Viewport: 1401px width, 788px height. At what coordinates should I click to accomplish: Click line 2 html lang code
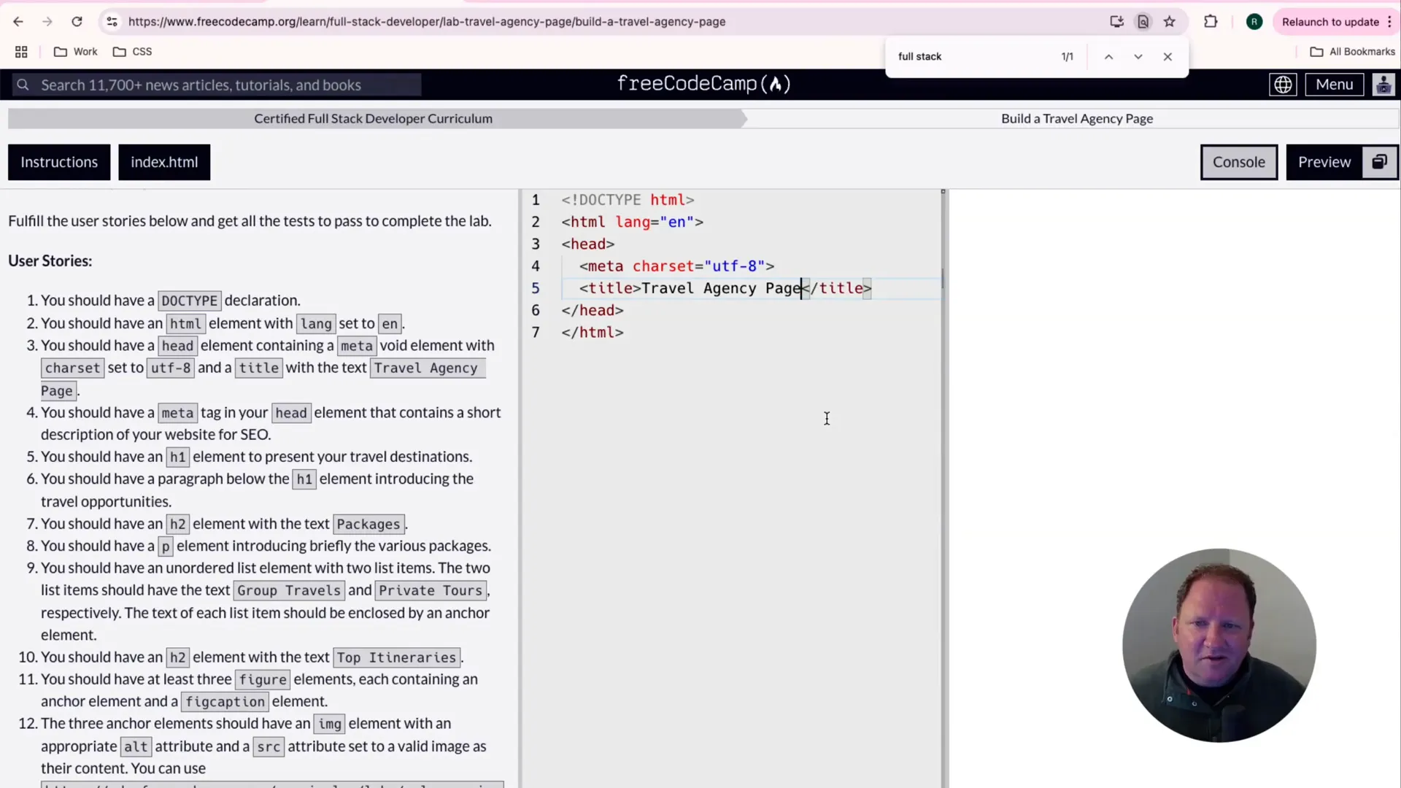pyautogui.click(x=632, y=222)
